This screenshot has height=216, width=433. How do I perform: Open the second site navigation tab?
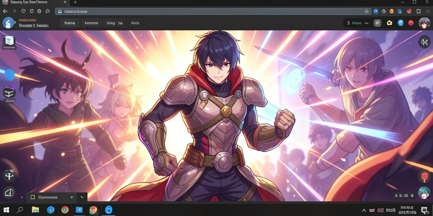pos(91,23)
